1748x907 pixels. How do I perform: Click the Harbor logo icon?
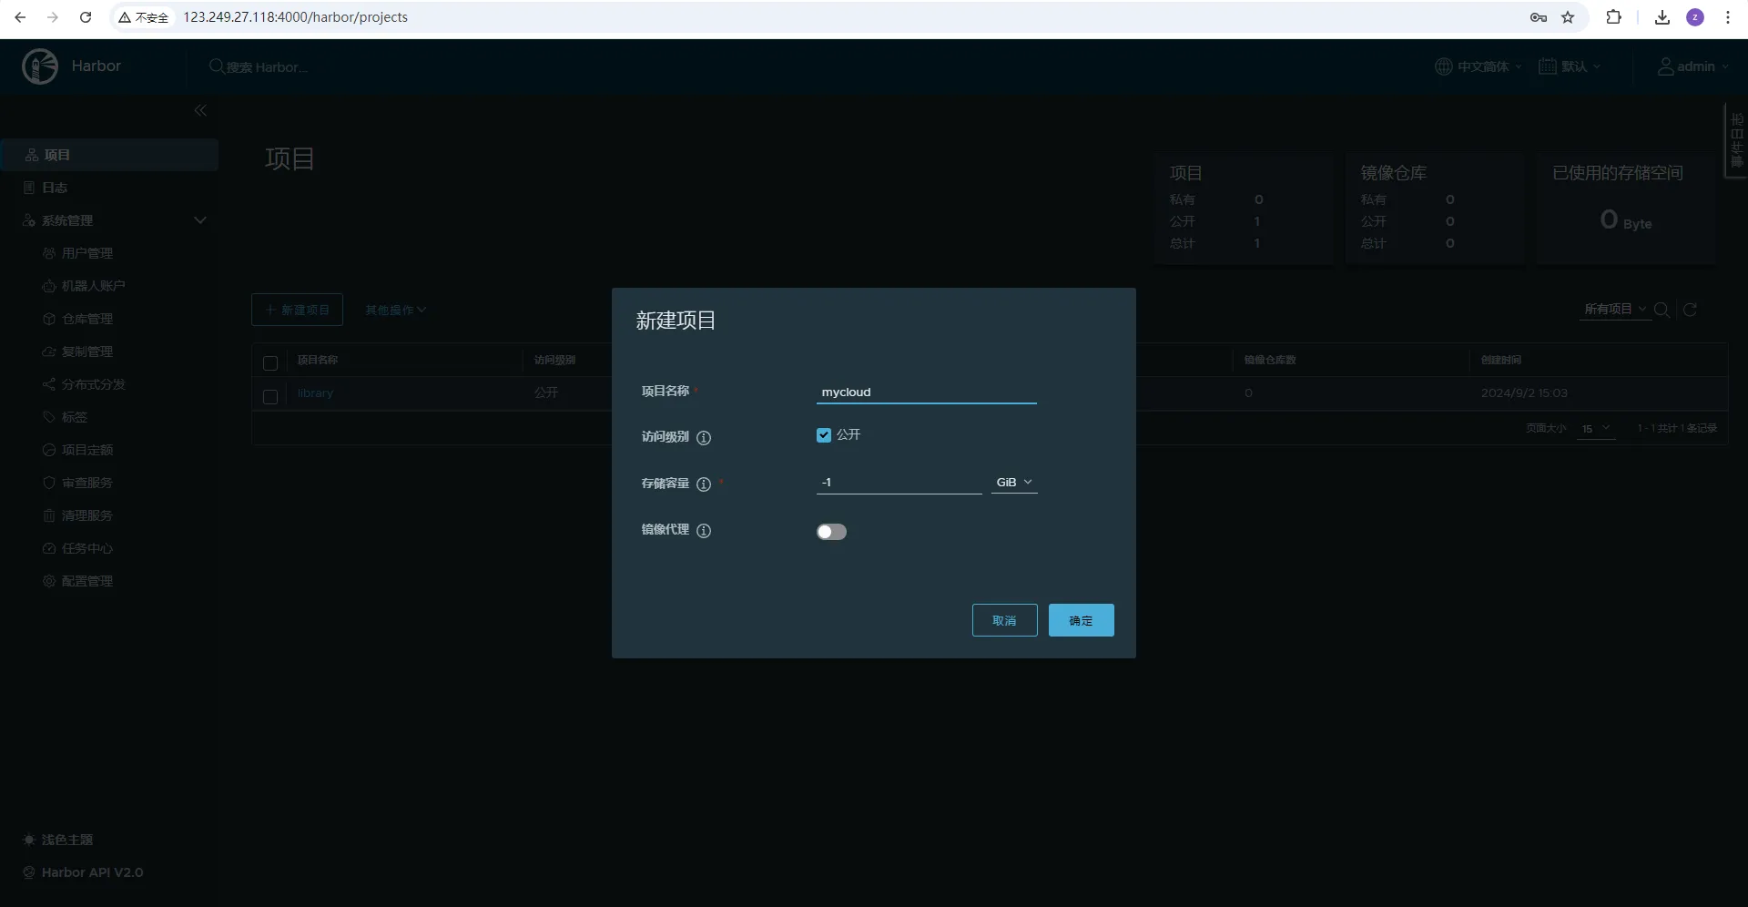pyautogui.click(x=40, y=66)
